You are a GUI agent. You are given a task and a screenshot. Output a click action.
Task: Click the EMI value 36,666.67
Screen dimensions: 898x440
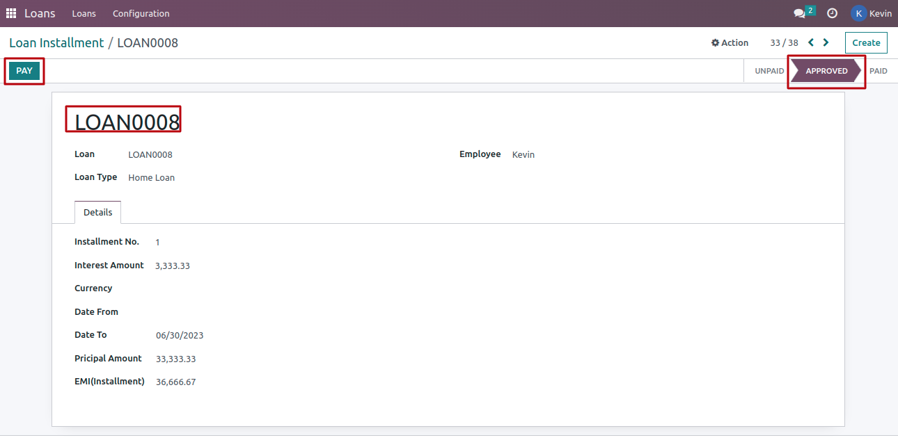pos(176,382)
